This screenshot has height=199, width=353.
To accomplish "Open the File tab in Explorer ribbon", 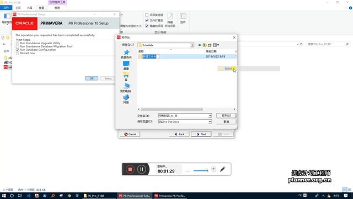I will pos(6,8).
